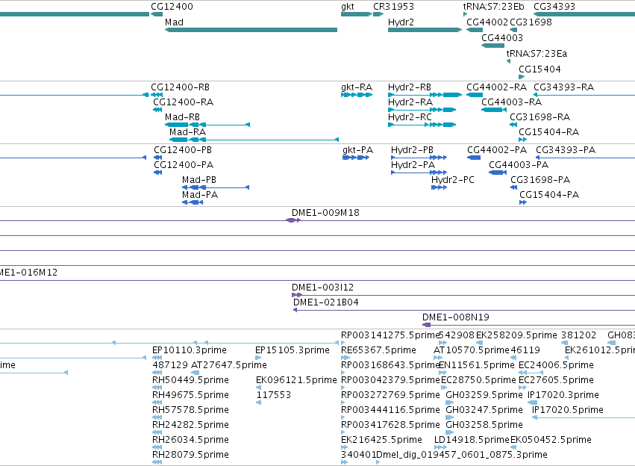Select the CG34393-PA protein label
635x466 pixels.
tap(566, 150)
